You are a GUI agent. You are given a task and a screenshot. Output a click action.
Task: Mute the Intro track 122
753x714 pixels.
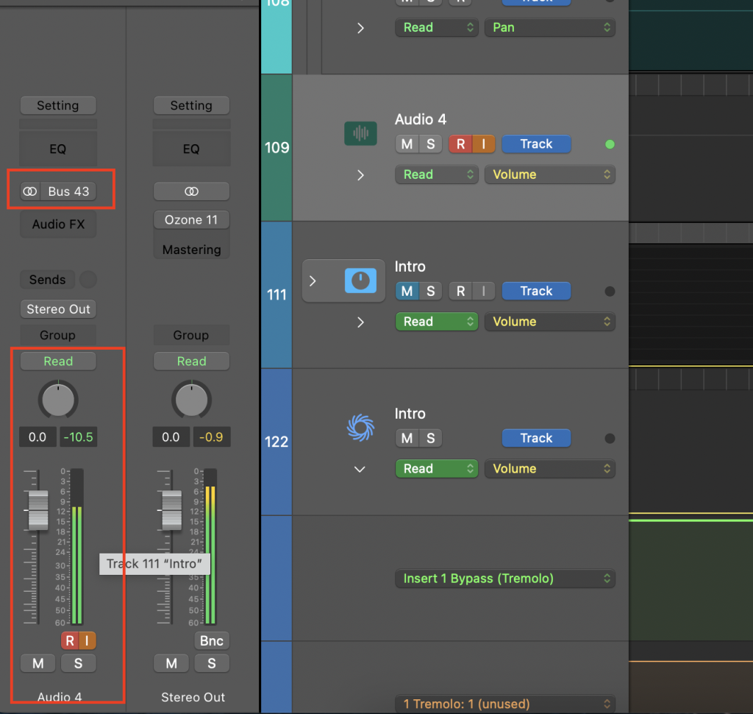[x=407, y=438]
